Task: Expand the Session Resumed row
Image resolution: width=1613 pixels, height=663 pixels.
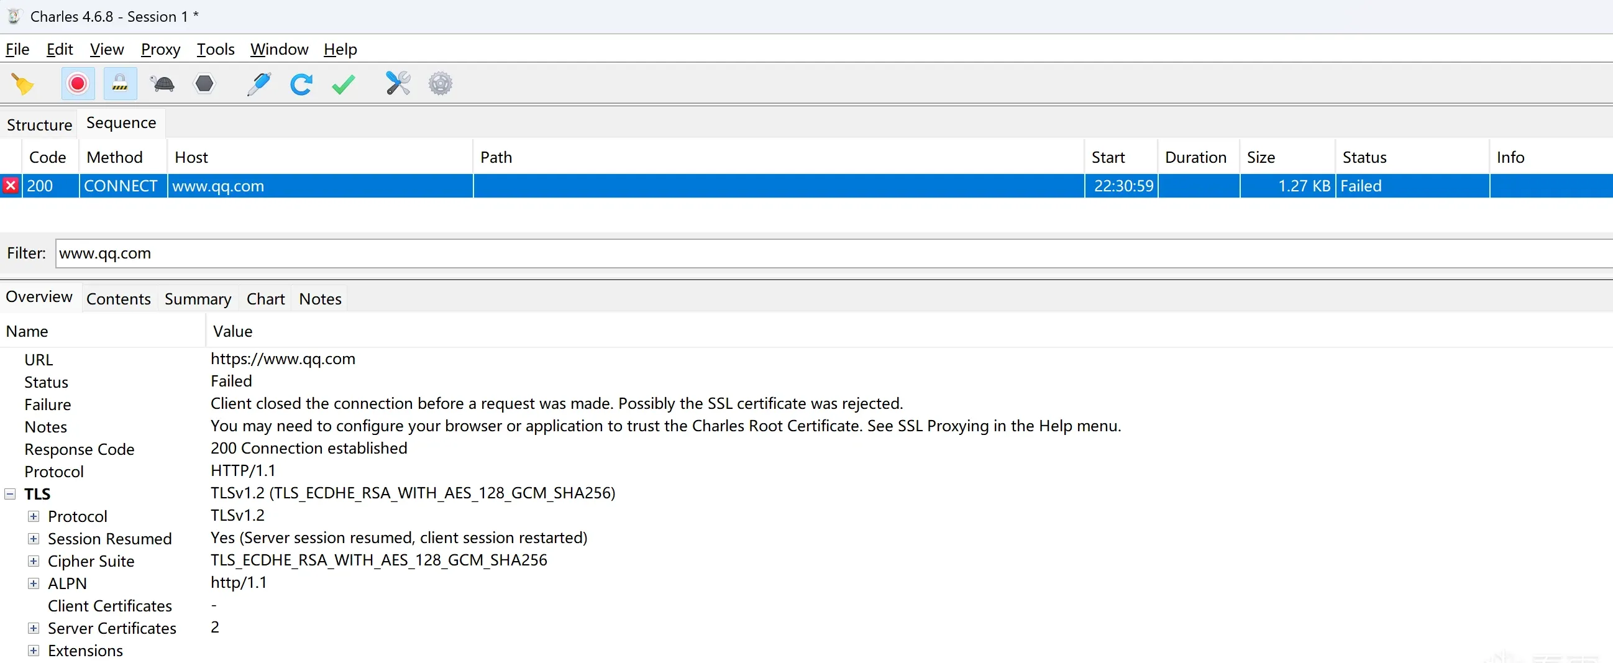Action: click(34, 539)
